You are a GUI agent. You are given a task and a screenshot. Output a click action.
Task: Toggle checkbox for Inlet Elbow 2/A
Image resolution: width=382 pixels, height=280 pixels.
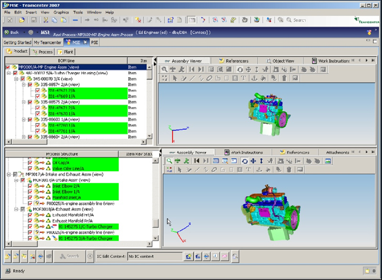30,186
